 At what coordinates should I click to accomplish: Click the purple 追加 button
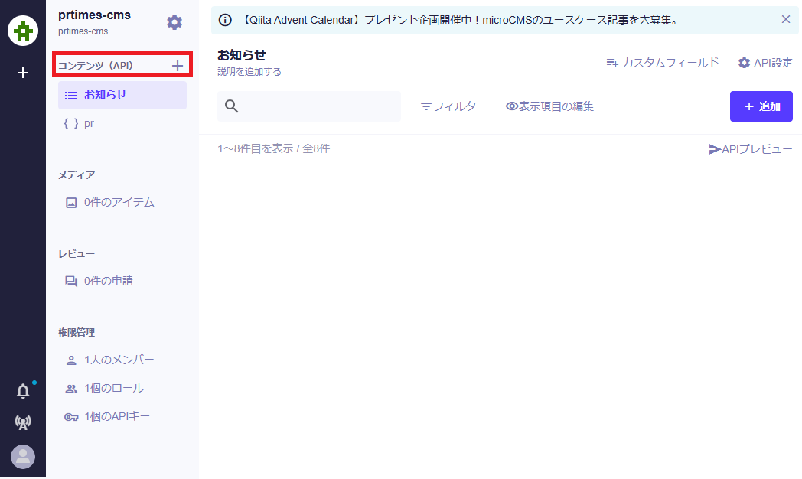[761, 106]
